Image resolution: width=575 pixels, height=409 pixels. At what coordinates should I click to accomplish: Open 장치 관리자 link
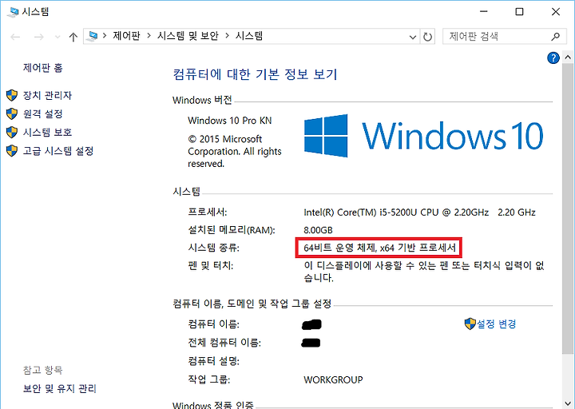(47, 95)
